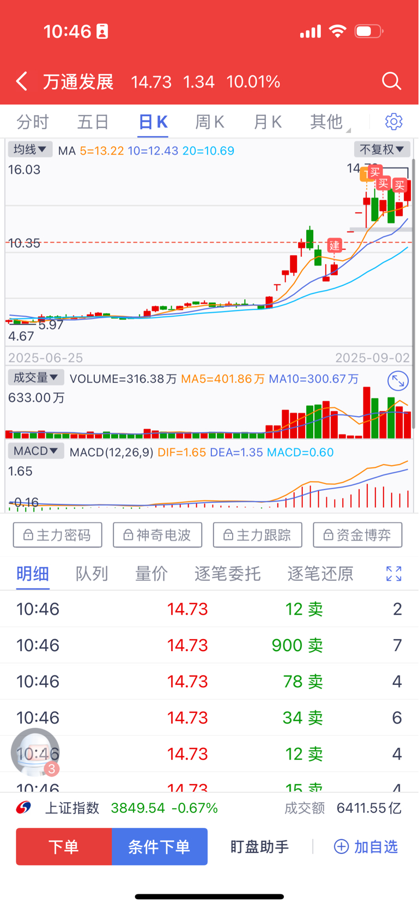This screenshot has width=419, height=908.
Task: Tap 万通发展 stock title
Action: [x=78, y=82]
